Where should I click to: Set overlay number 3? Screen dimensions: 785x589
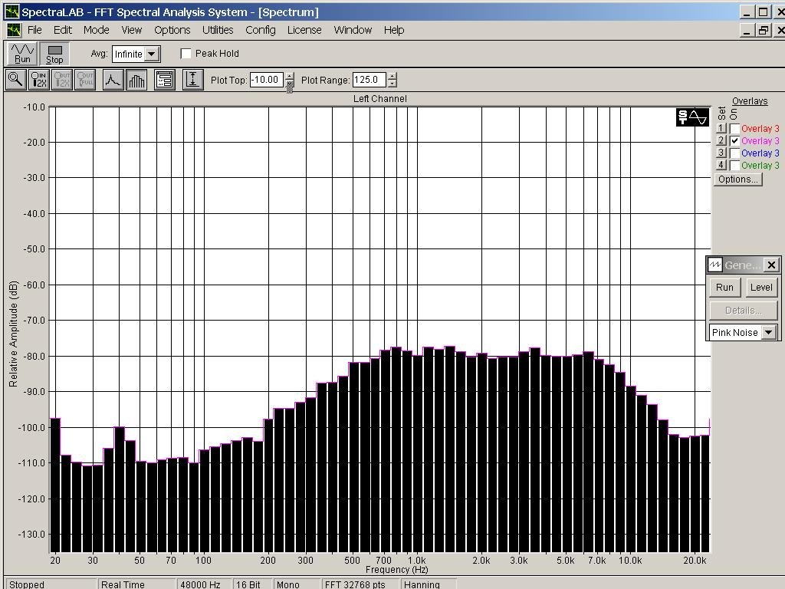pos(721,153)
